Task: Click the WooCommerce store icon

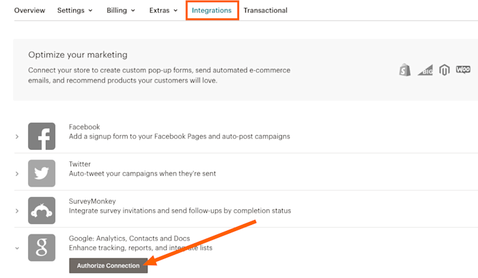Action: 463,69
